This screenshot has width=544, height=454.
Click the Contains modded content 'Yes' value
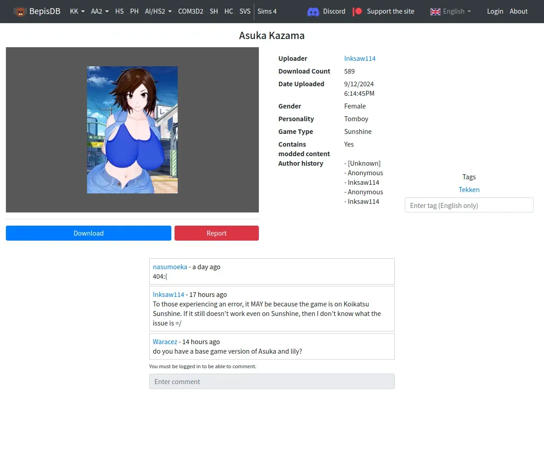[349, 144]
